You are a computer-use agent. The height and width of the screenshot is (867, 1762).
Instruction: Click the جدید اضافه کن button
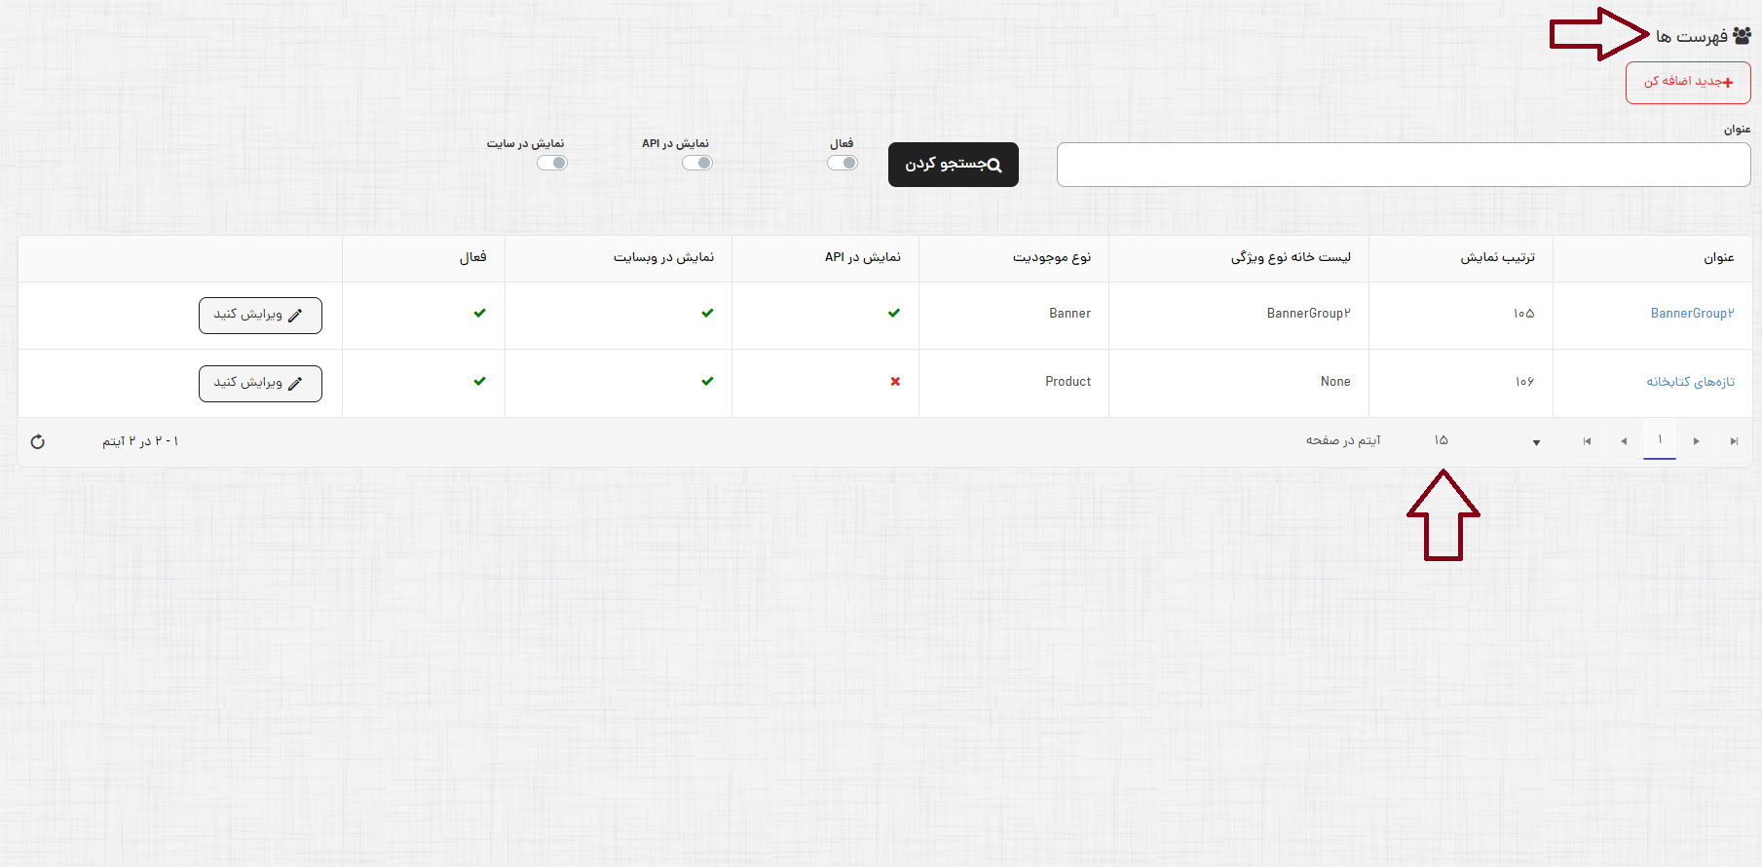[1688, 83]
